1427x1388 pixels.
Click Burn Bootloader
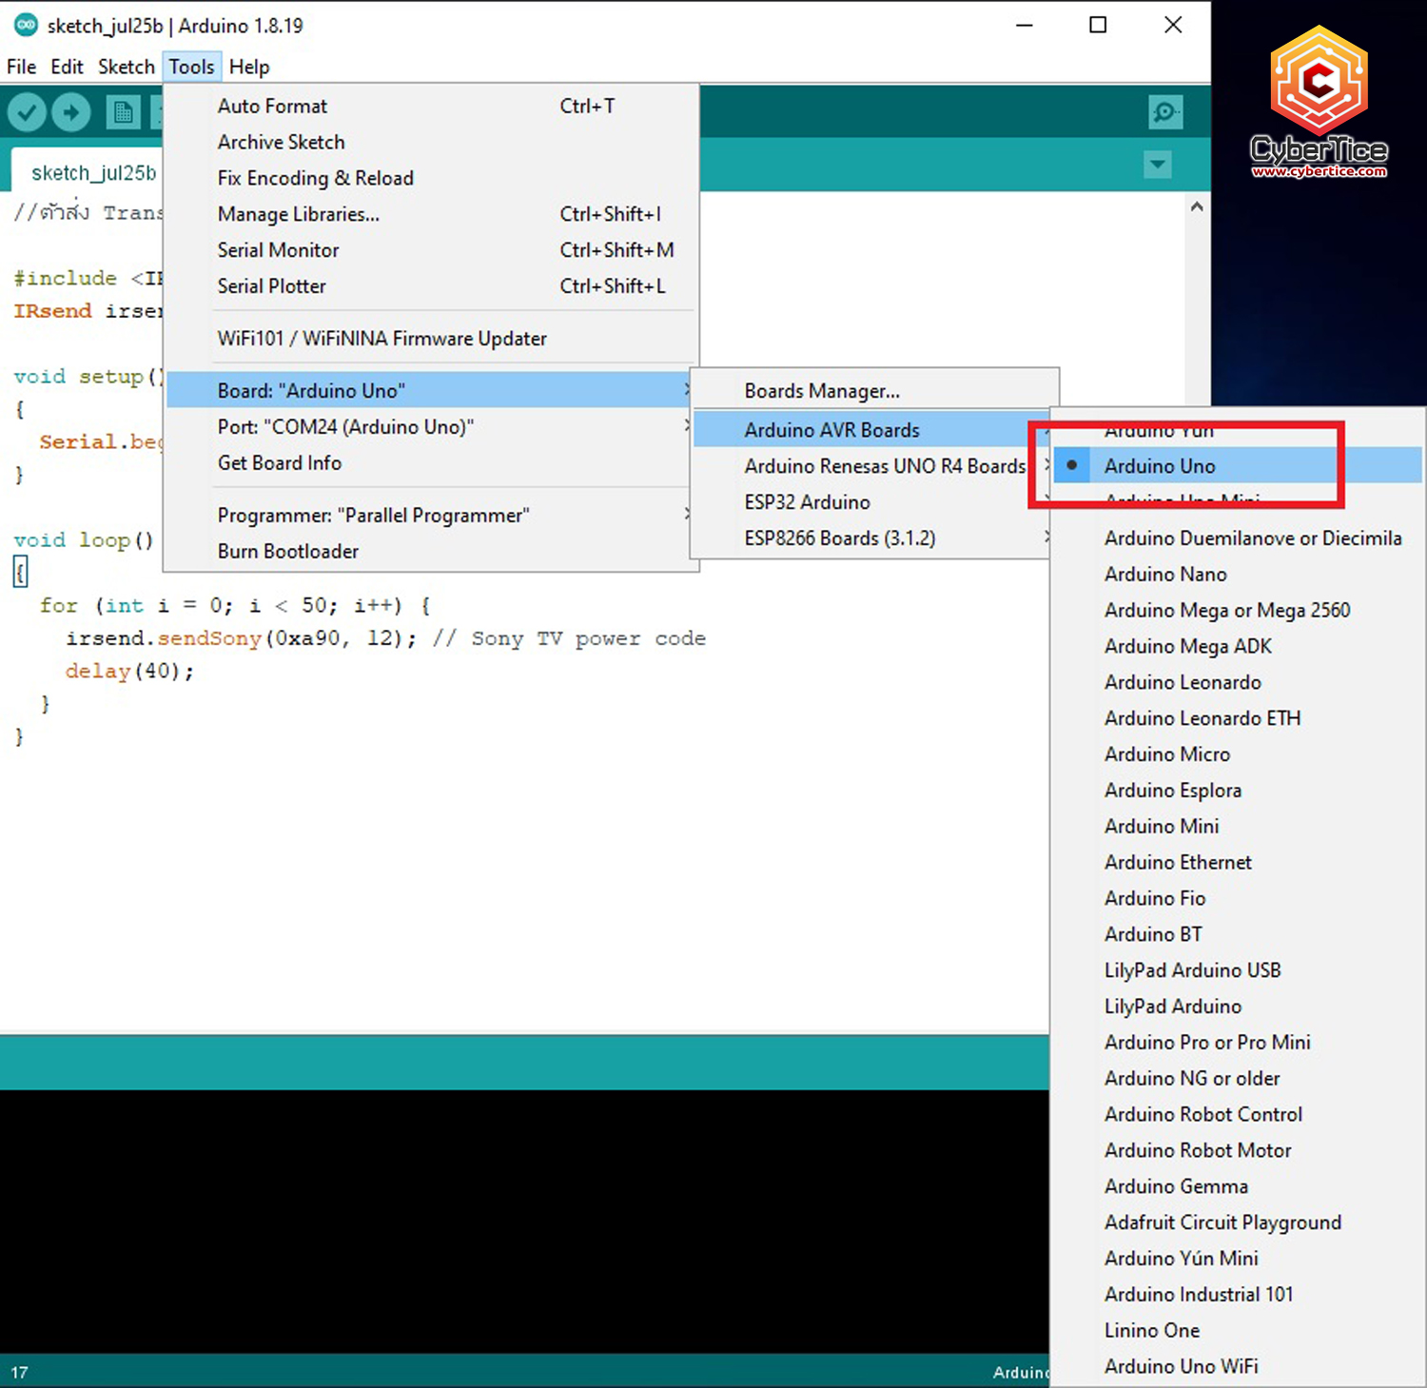tap(288, 551)
